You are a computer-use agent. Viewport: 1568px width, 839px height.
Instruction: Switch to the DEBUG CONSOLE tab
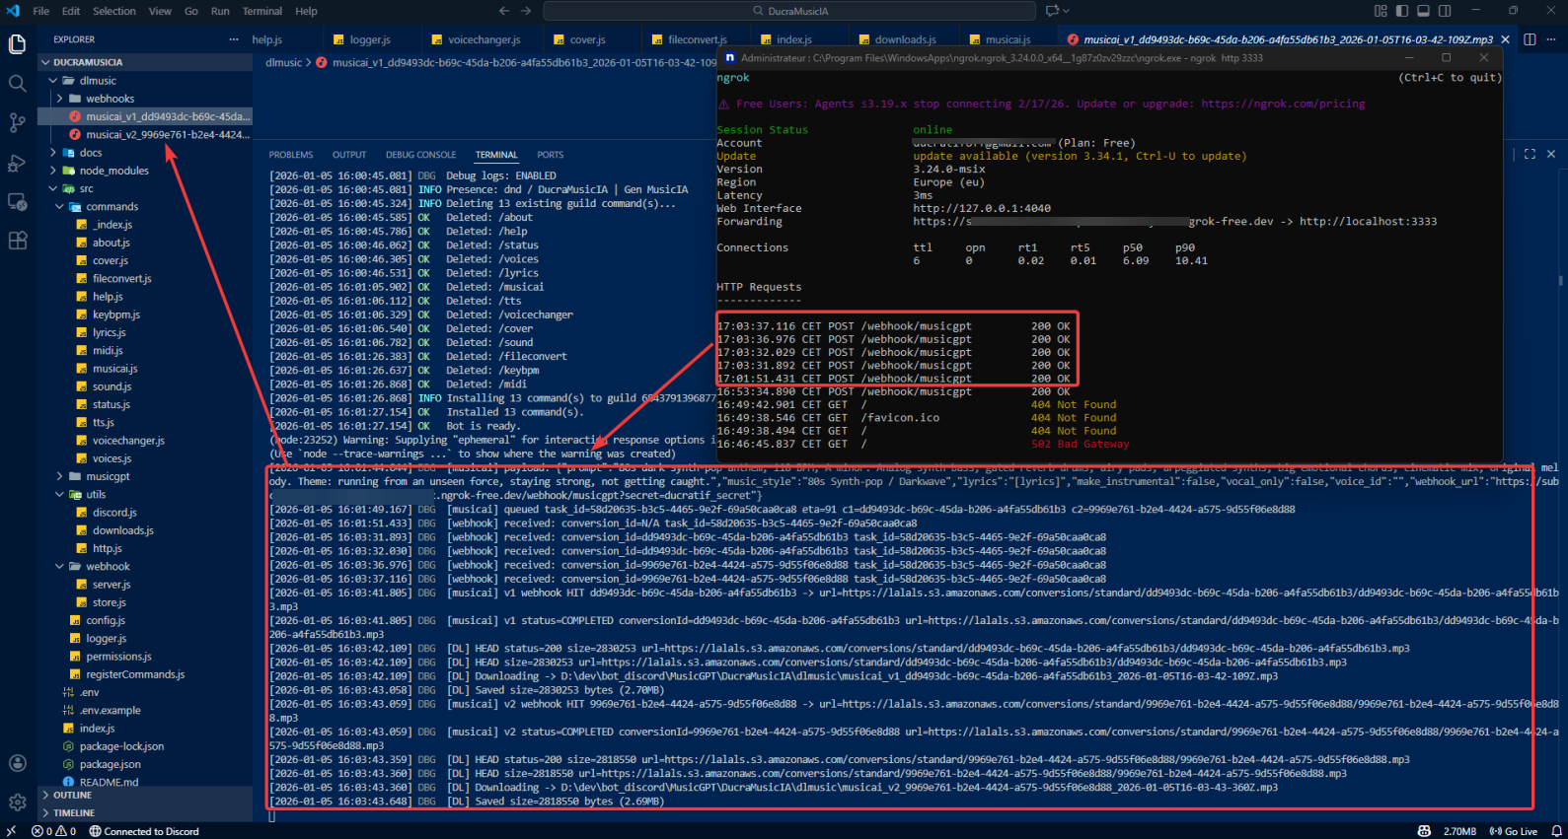[420, 155]
